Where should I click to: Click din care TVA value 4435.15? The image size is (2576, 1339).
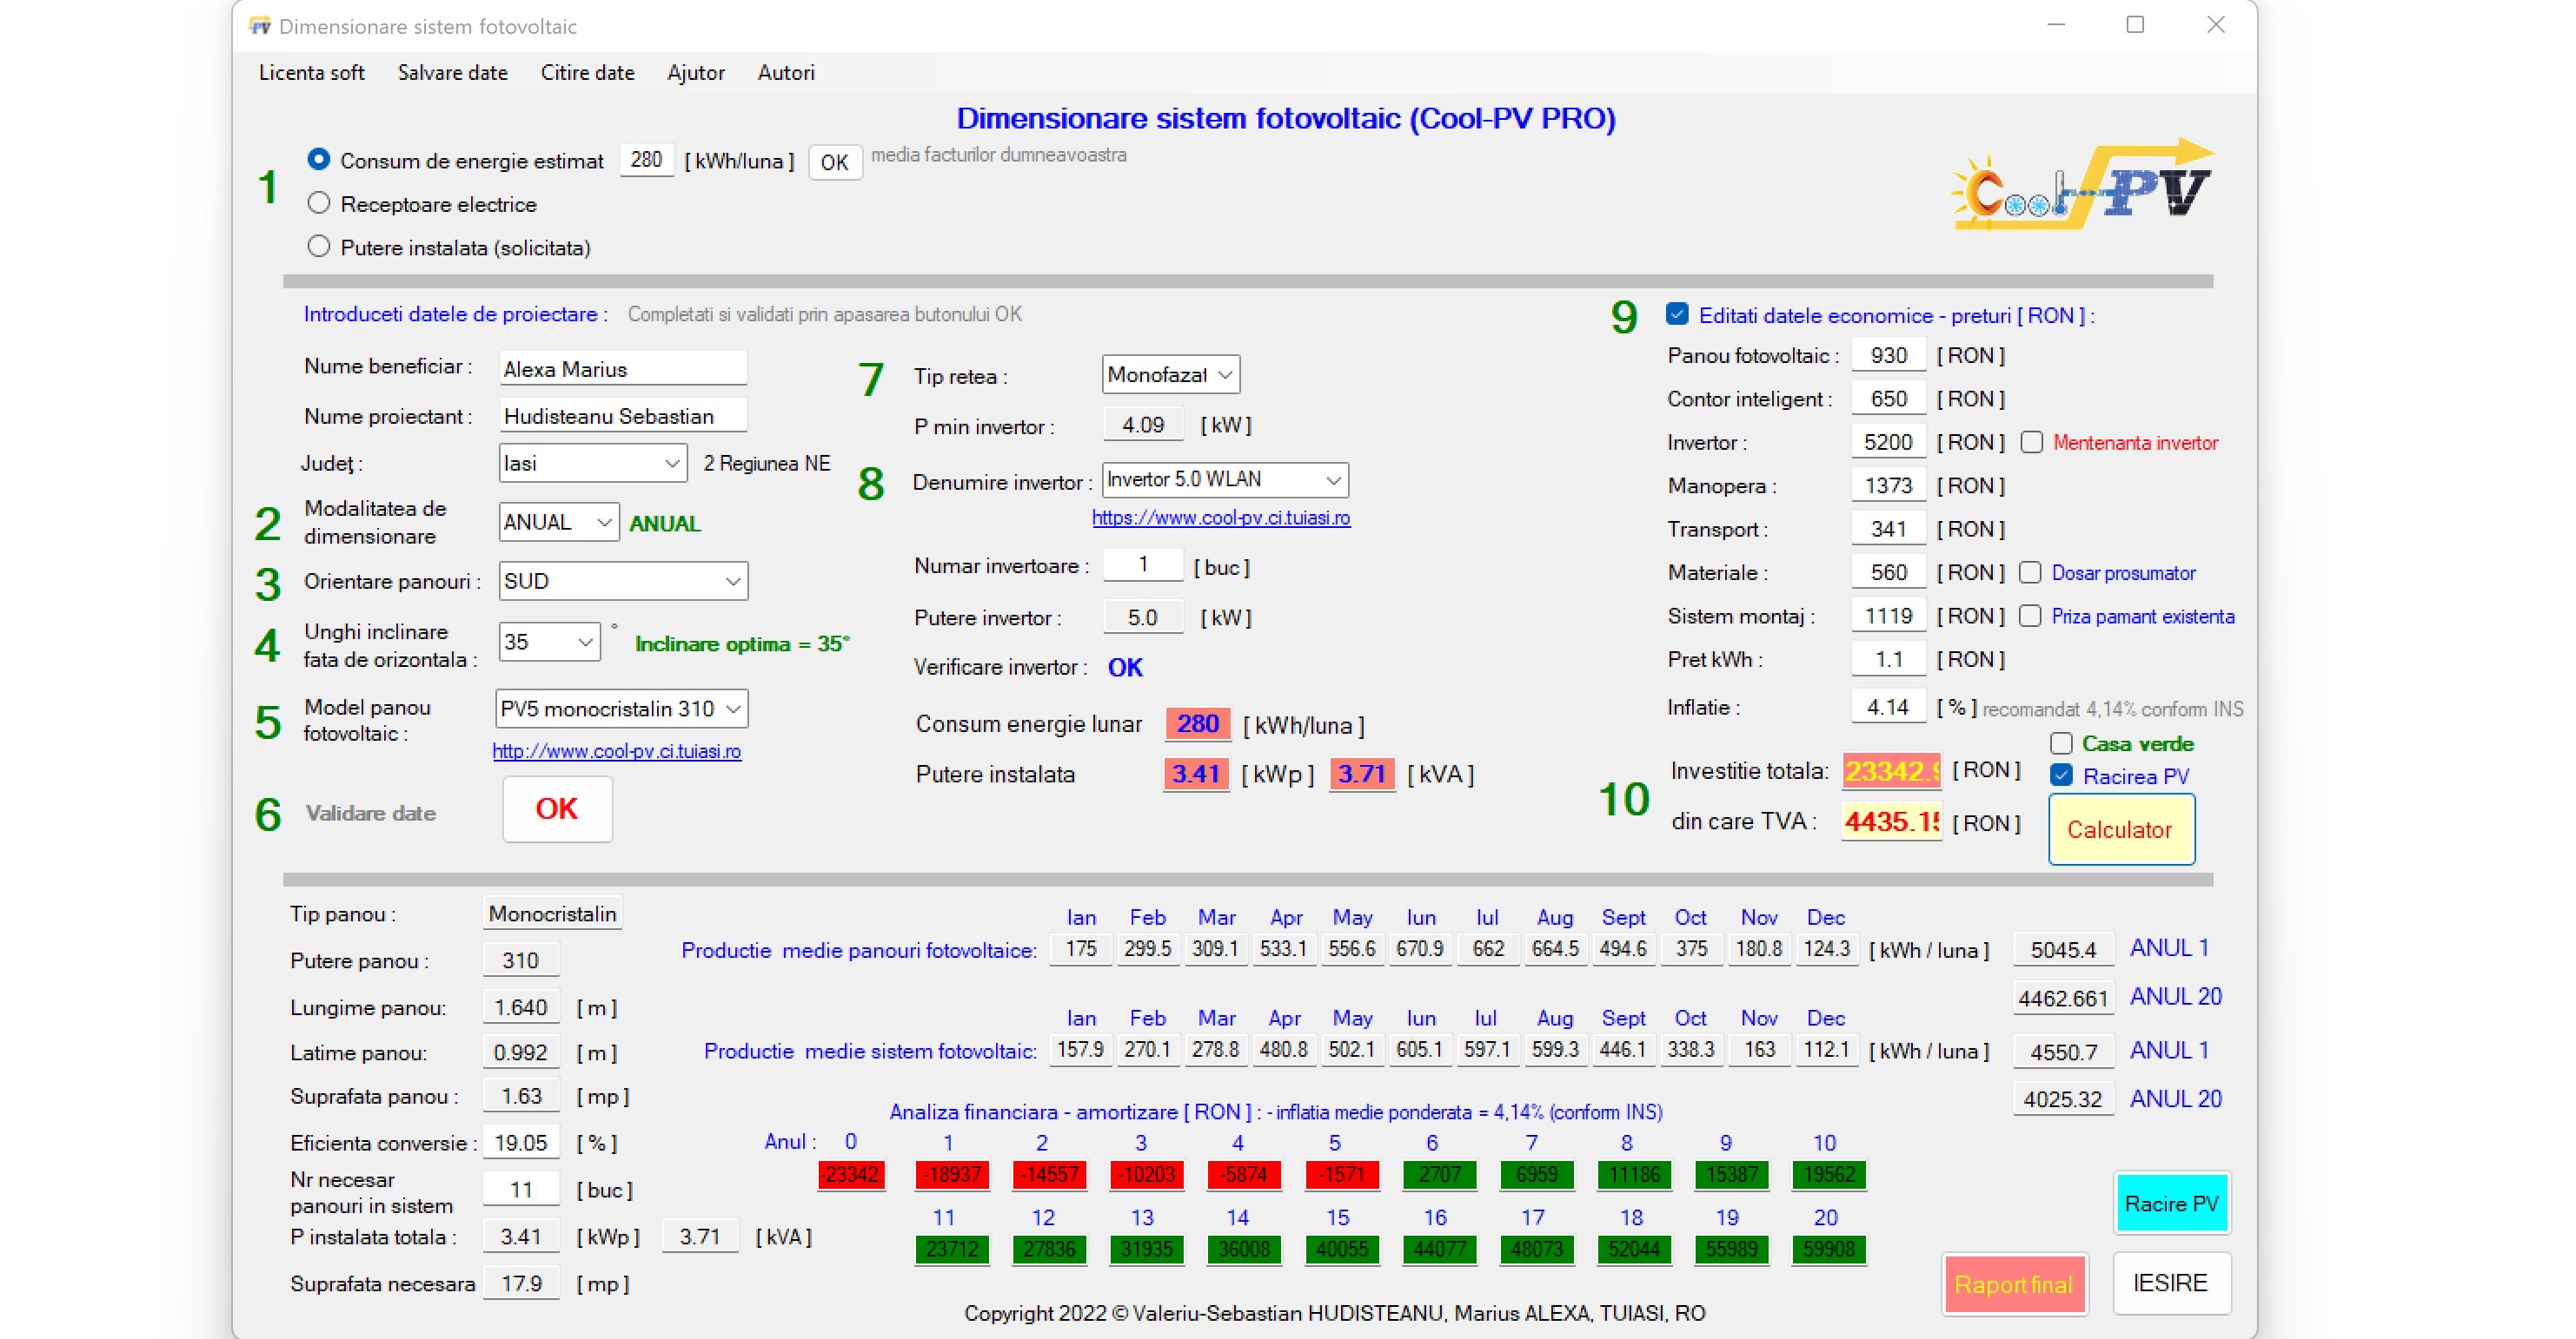pyautogui.click(x=1891, y=821)
